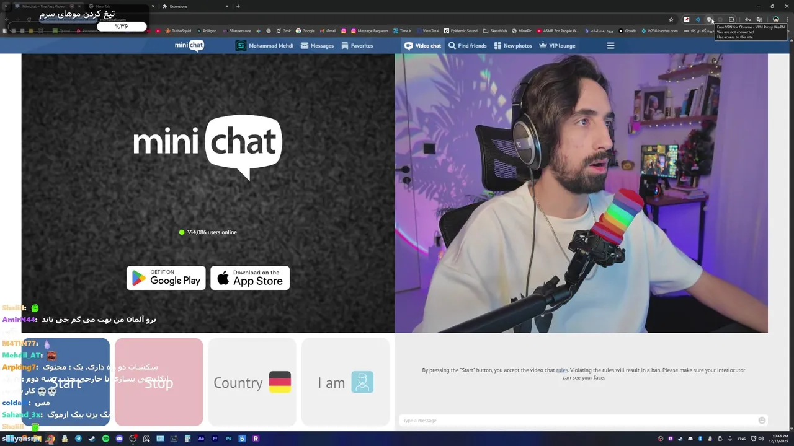This screenshot has width=794, height=446.
Task: Open Spotify from taskbar
Action: [x=105, y=439]
